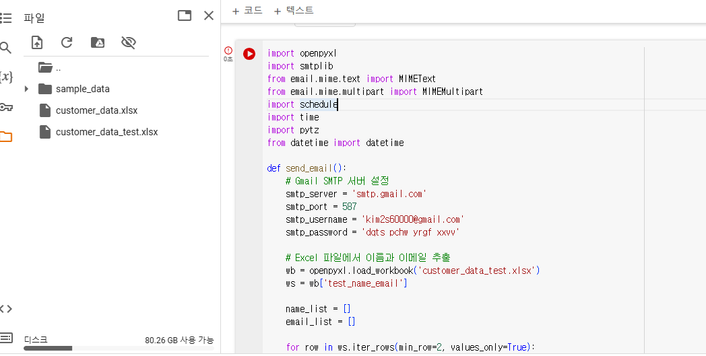Select the files folder sidebar icon
Screen dimensions: 706x356
point(6,137)
